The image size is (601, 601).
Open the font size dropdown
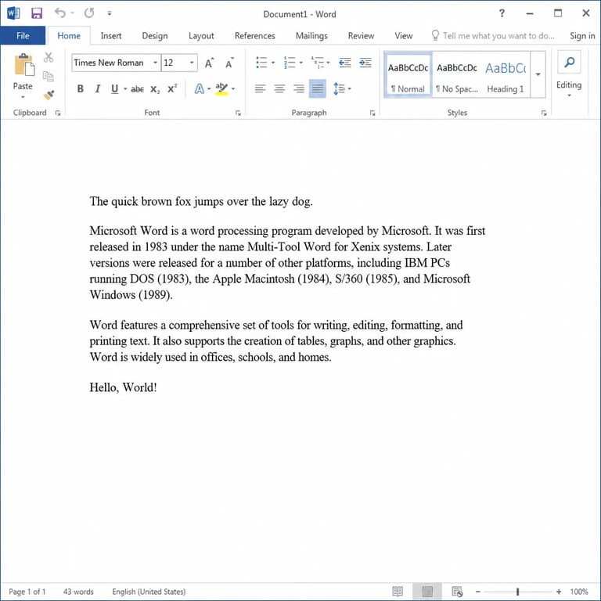(x=192, y=63)
